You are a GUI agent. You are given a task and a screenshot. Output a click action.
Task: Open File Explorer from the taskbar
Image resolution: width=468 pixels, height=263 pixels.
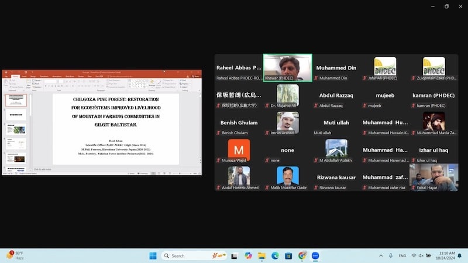pyautogui.click(x=261, y=255)
